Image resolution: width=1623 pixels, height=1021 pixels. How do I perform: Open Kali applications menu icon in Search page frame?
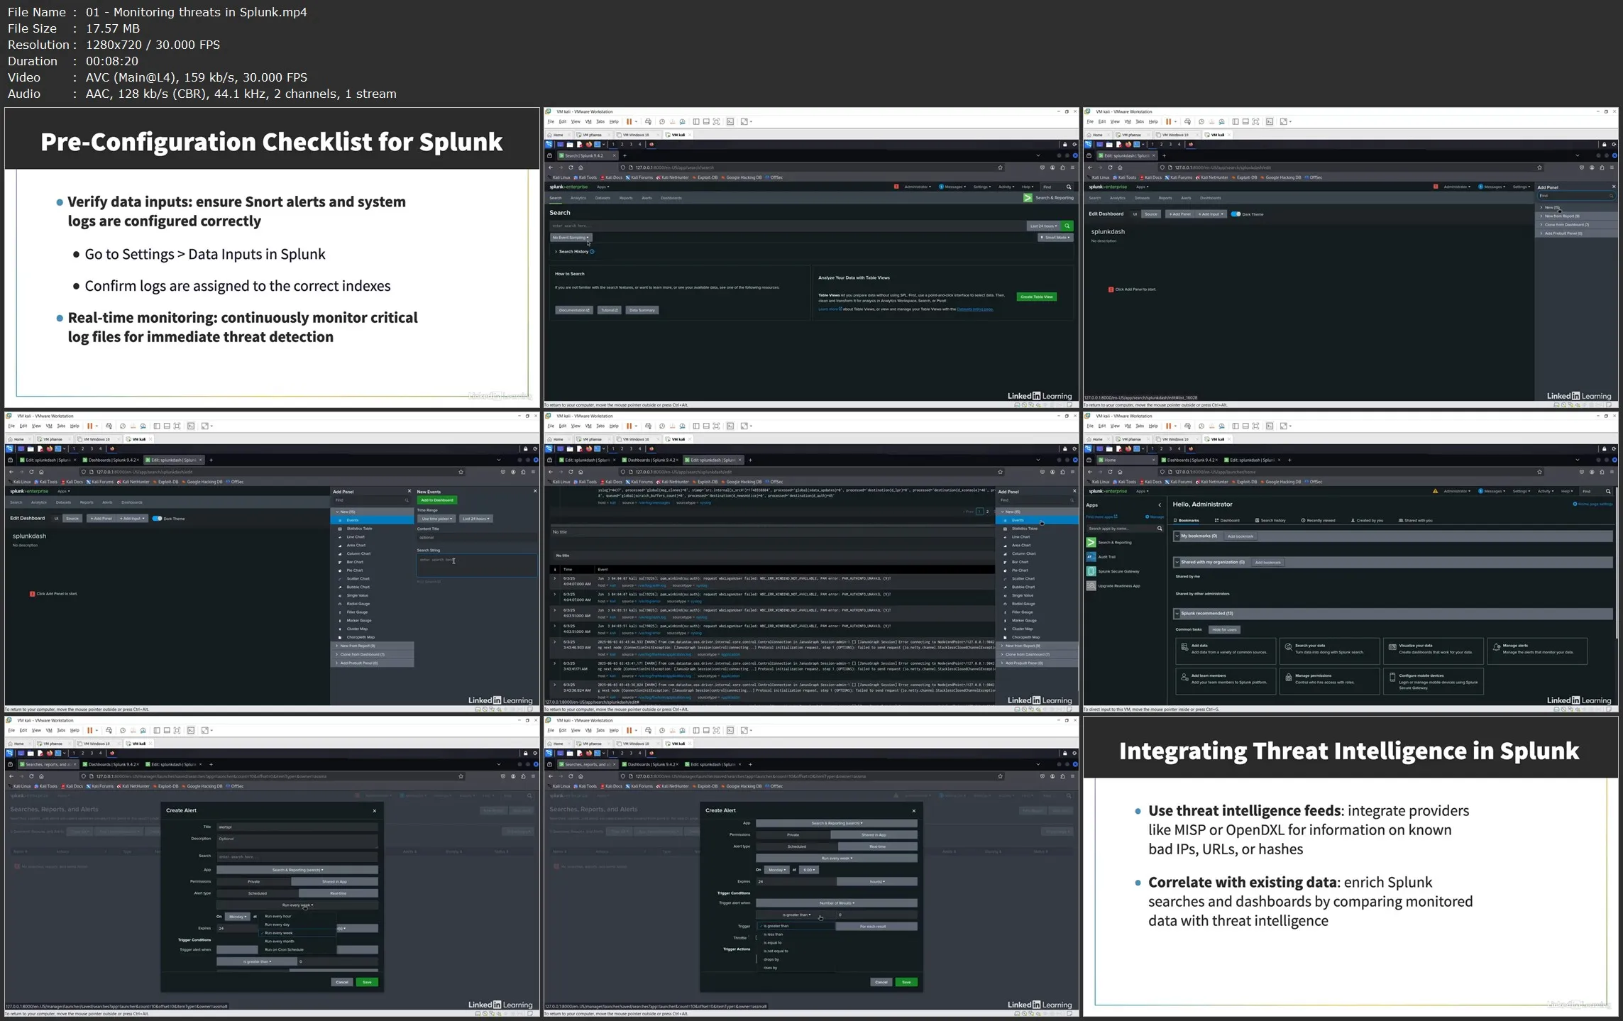pos(549,144)
